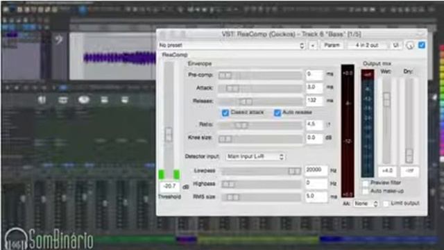
Task: Disable the Auto release checkbox
Action: point(277,112)
